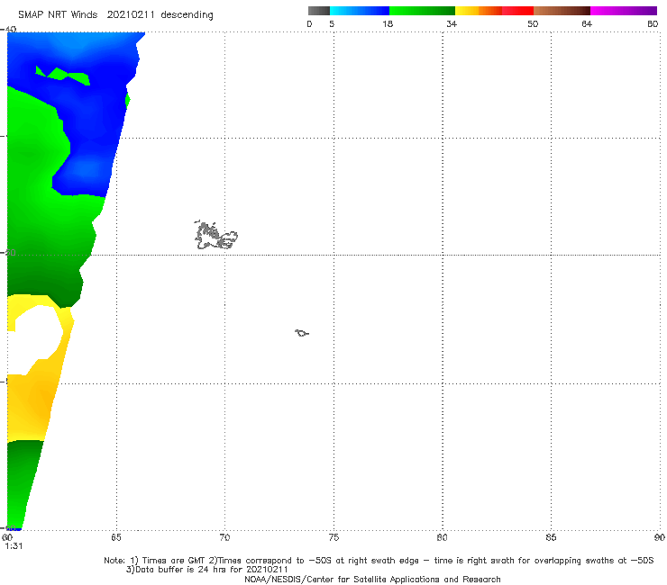The height and width of the screenshot is (585, 667).
Task: Click the green 18-34 segment of color bar
Action: [422, 11]
